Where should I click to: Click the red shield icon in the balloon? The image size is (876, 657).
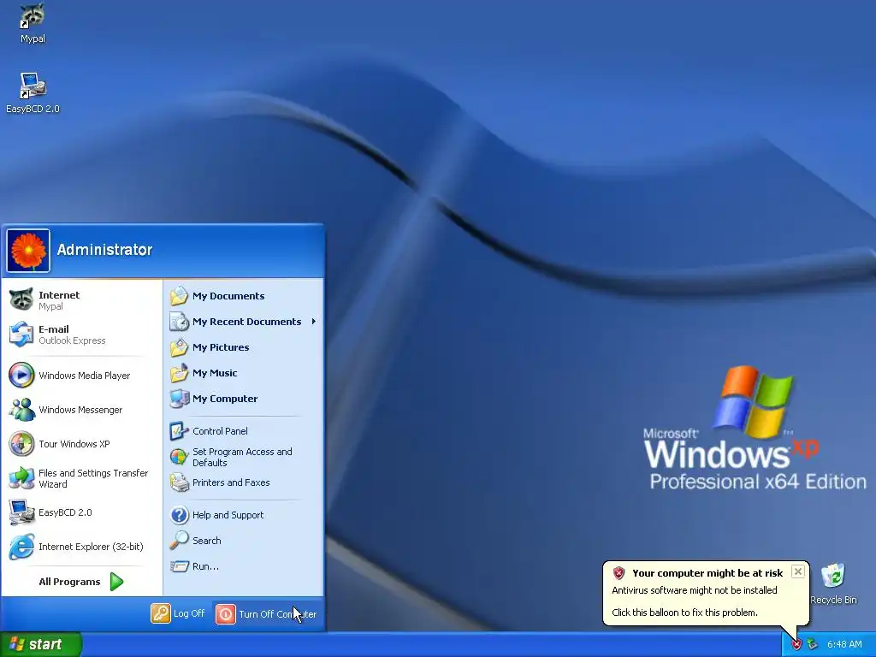tap(619, 572)
